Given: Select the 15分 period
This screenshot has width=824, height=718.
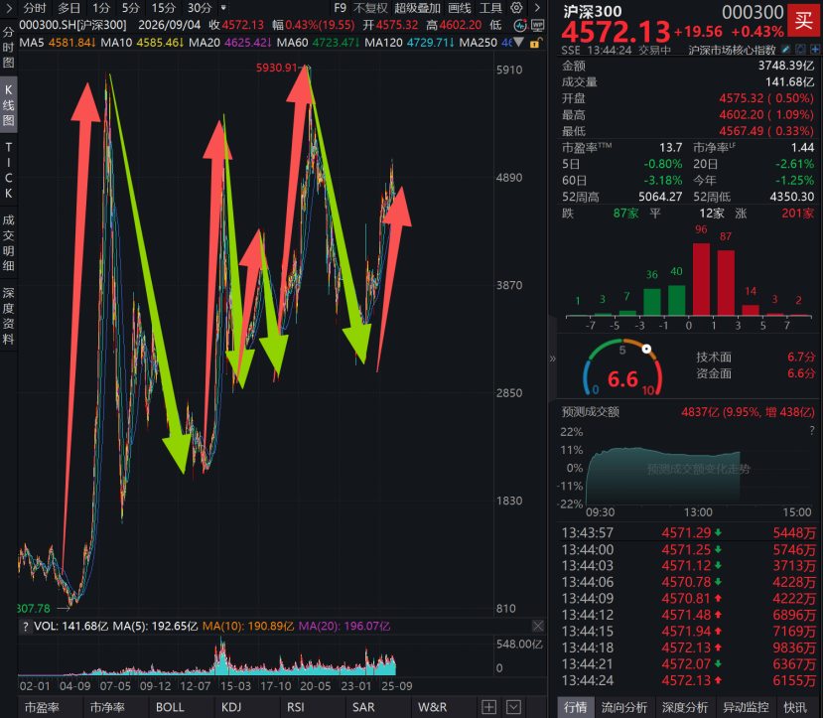Looking at the screenshot, I should 164,8.
